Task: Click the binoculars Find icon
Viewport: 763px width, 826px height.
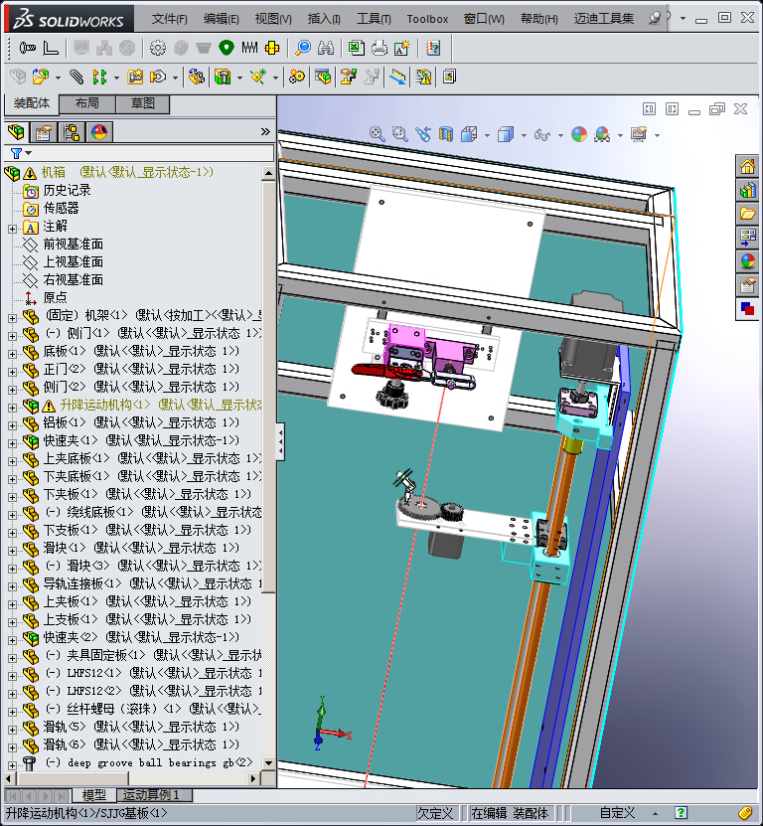Action: click(326, 48)
